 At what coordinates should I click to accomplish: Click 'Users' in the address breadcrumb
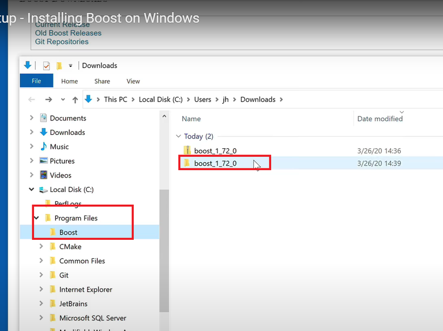coord(202,99)
